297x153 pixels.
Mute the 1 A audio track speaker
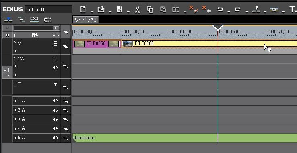[x=55, y=101]
